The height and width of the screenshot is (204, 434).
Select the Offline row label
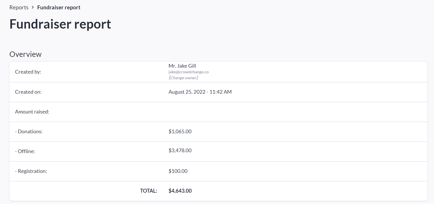tap(25, 151)
